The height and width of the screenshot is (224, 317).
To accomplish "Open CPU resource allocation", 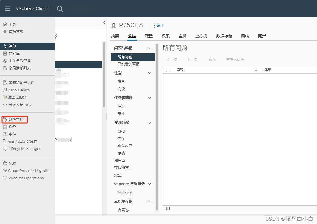I will tap(121, 131).
